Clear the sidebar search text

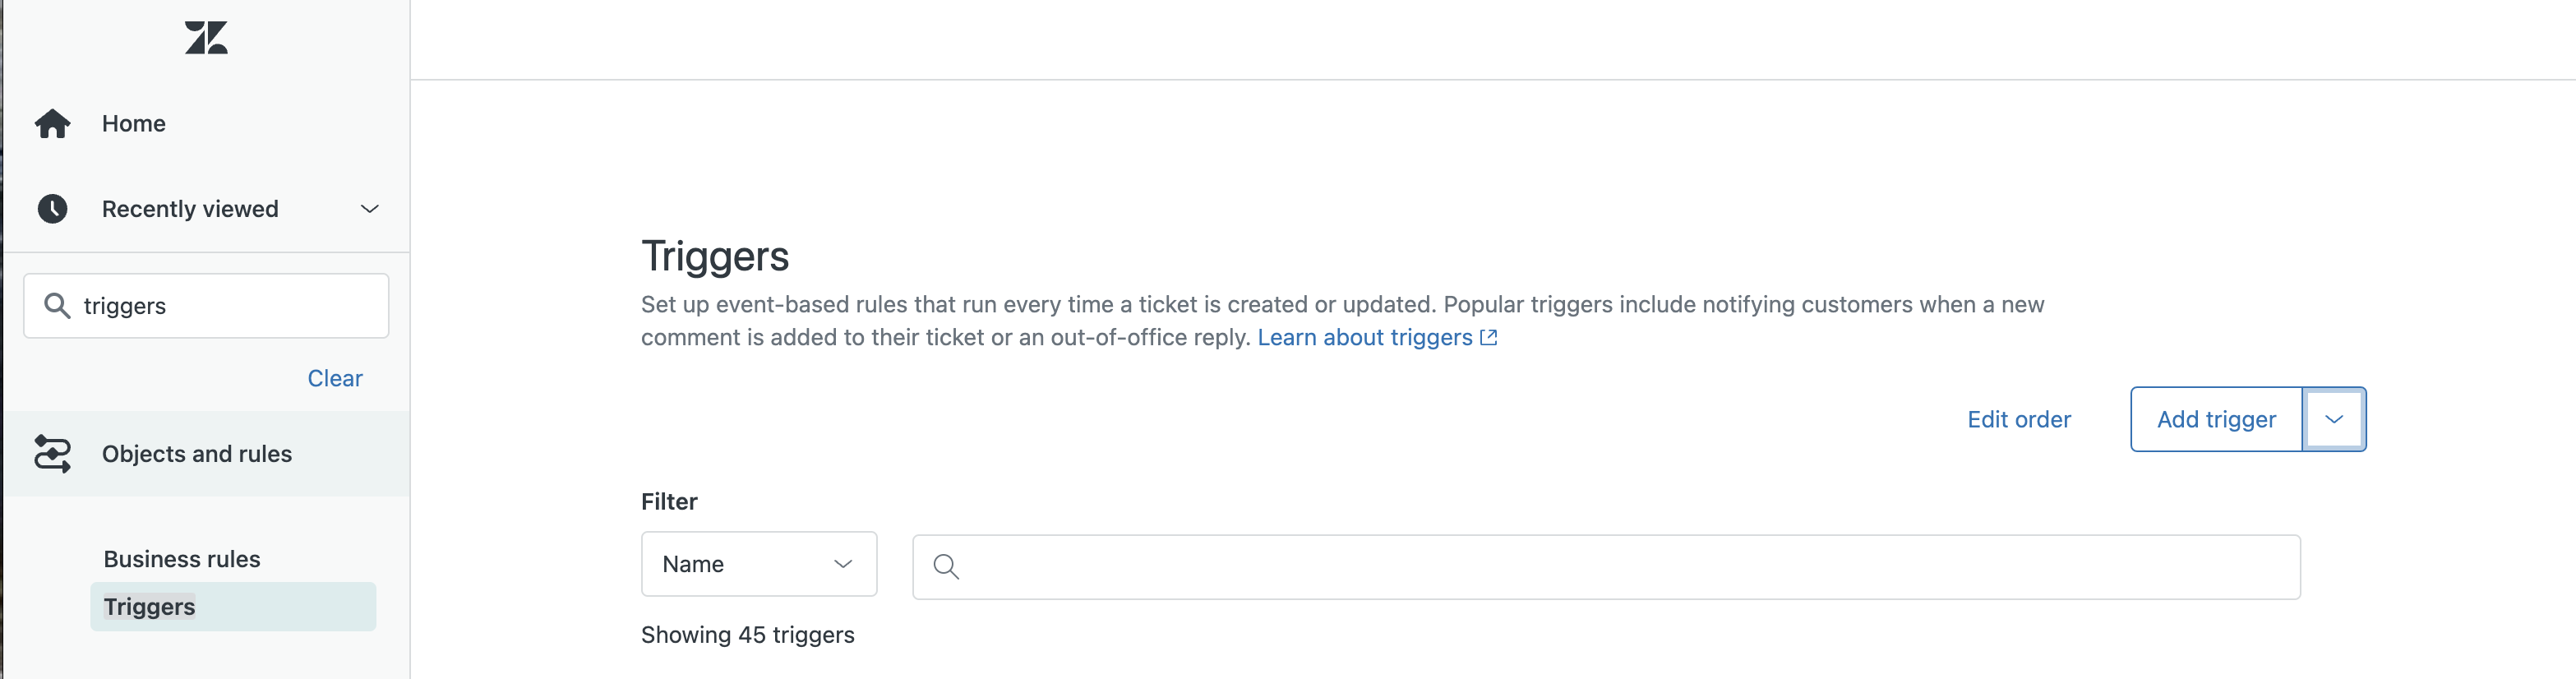click(335, 379)
